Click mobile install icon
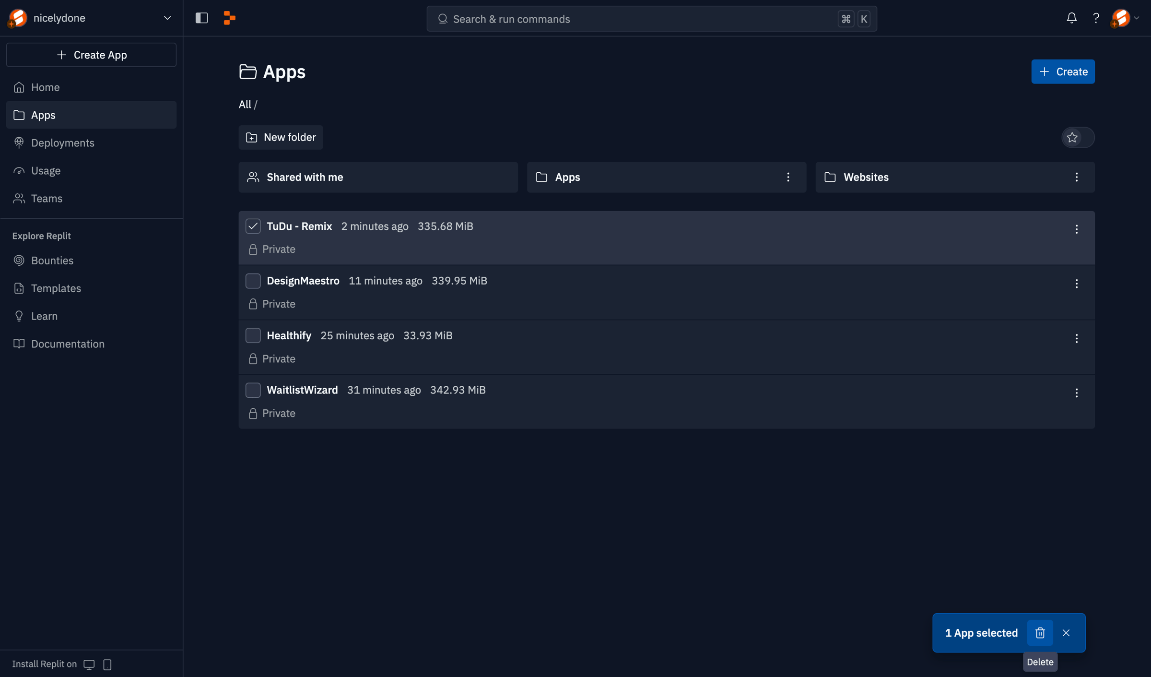1151x677 pixels. [107, 665]
